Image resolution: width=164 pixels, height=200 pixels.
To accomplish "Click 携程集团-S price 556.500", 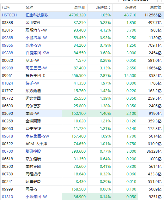I will click(x=79, y=76).
